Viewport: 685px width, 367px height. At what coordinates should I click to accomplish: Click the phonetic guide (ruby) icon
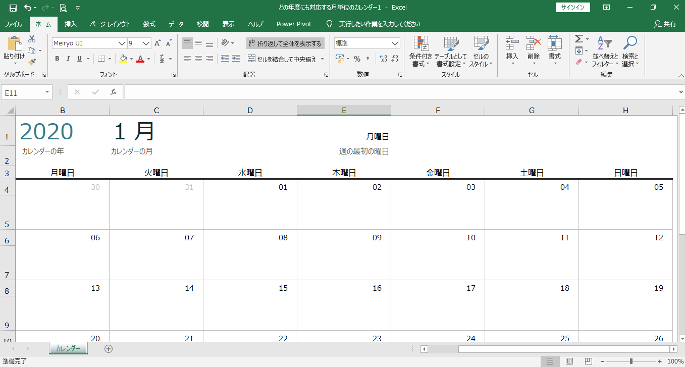[x=162, y=59]
